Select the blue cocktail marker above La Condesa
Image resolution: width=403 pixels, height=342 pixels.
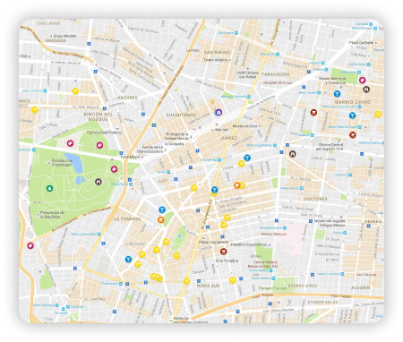[x=162, y=209]
